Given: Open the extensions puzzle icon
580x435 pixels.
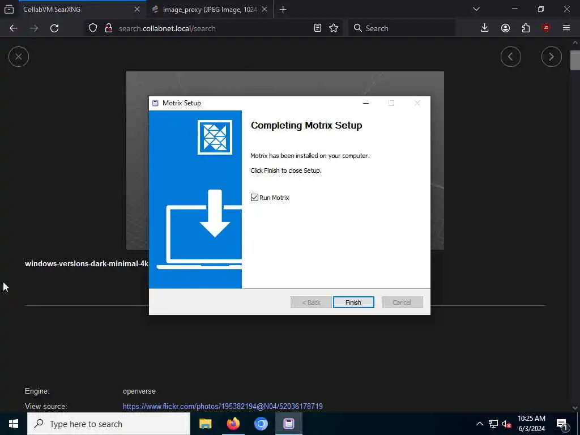Looking at the screenshot, I should [x=526, y=28].
